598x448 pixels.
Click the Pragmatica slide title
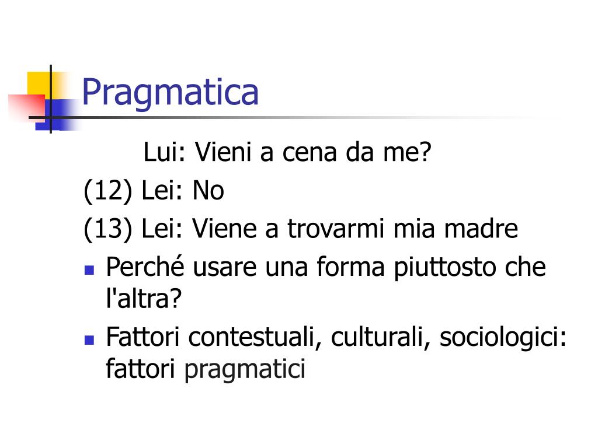pos(170,93)
